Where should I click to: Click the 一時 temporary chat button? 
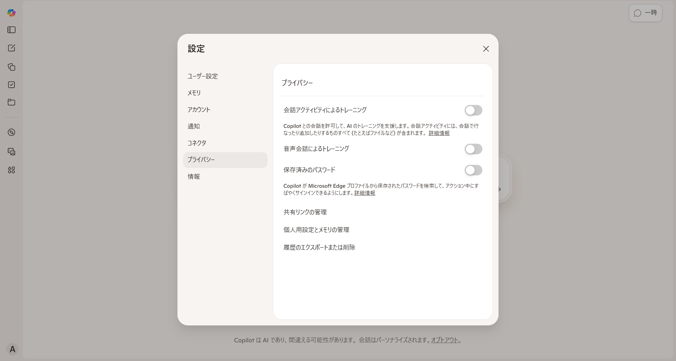(x=645, y=13)
